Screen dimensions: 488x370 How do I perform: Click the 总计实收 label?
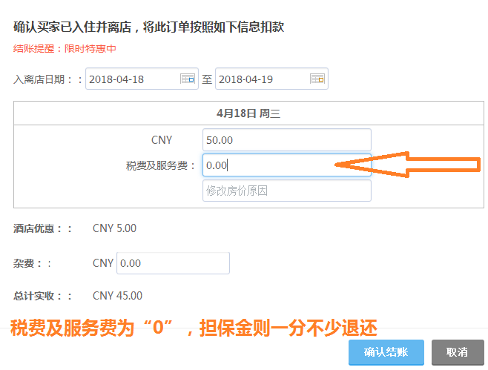[42, 296]
